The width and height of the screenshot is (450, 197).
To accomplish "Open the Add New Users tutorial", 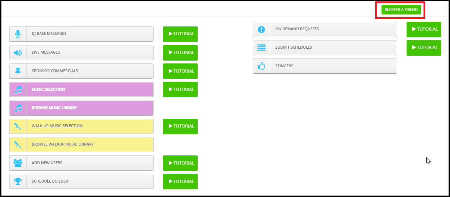I will tap(180, 163).
